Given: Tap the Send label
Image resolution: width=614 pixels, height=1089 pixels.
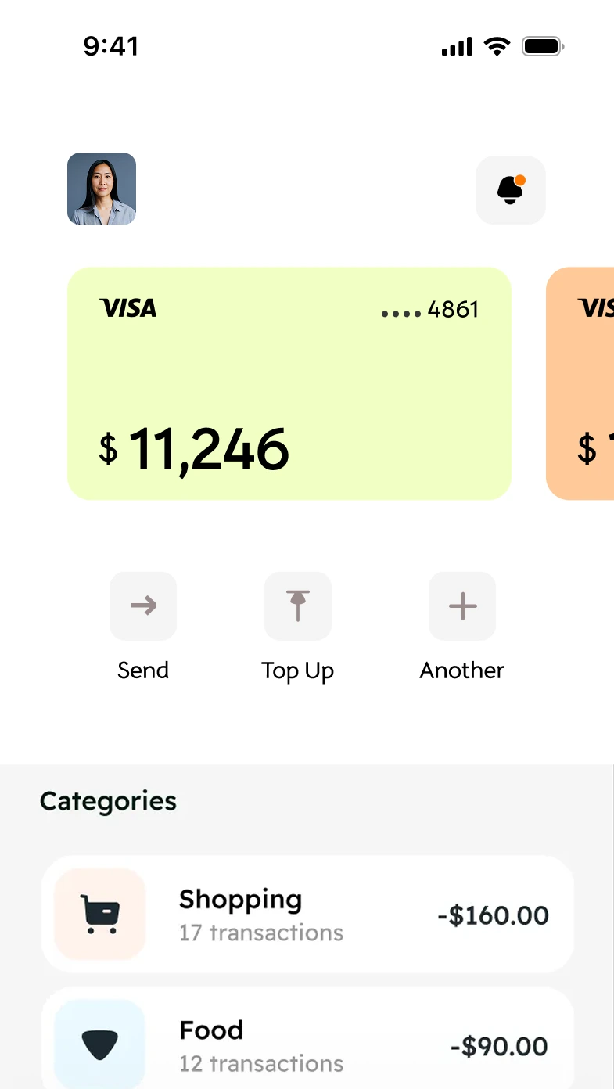Looking at the screenshot, I should tap(143, 670).
